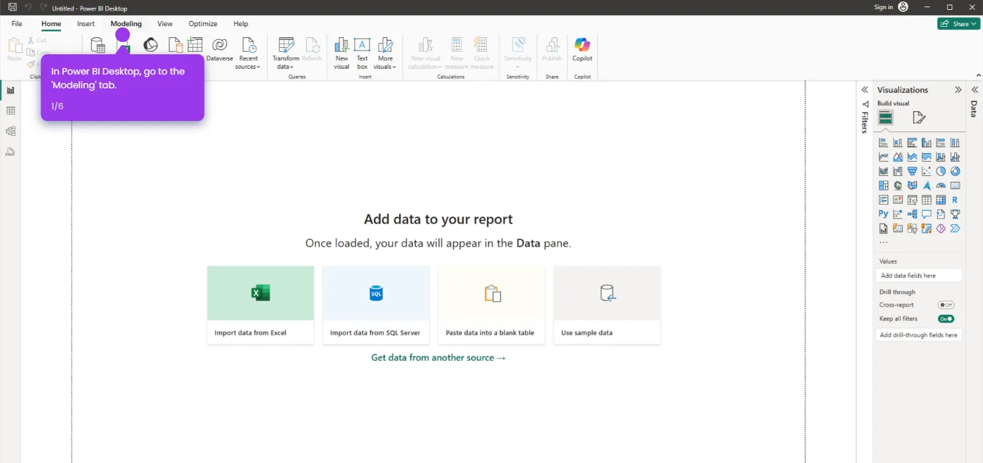Image resolution: width=983 pixels, height=463 pixels.
Task: Follow Get data from another source link
Action: point(438,358)
